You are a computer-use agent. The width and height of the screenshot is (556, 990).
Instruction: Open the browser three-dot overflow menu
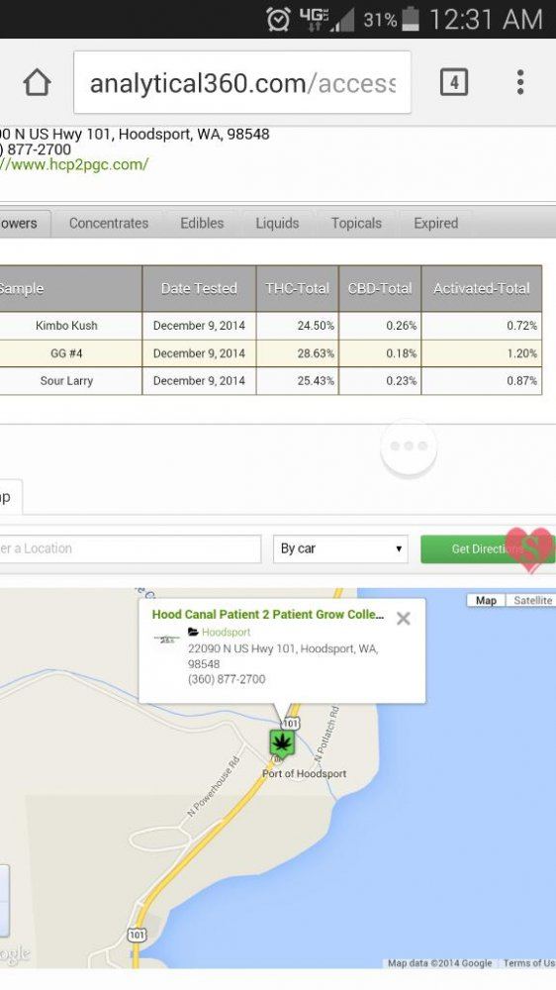click(x=520, y=82)
